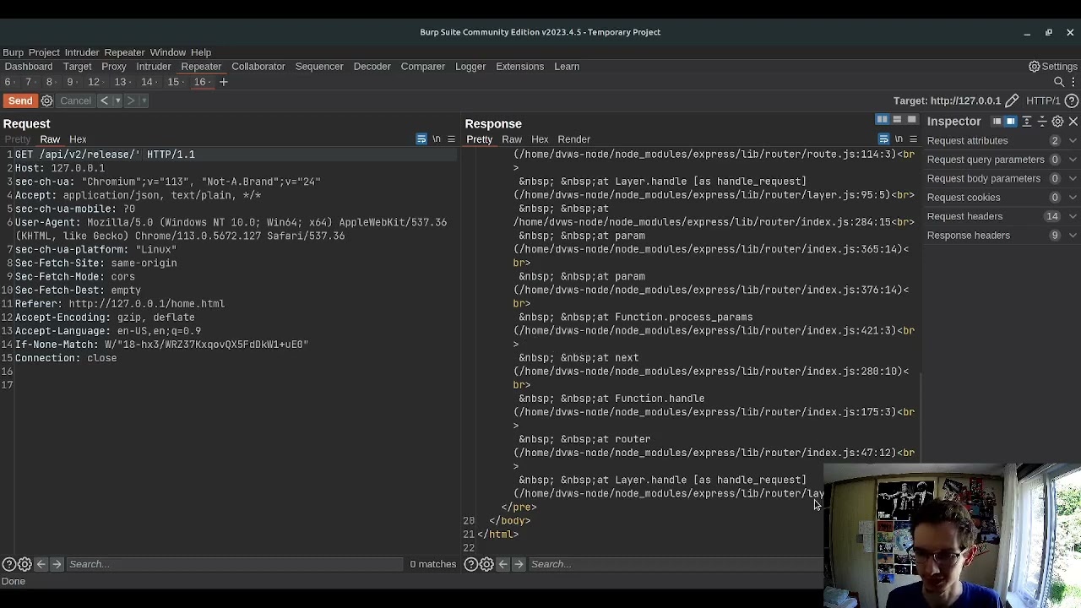The image size is (1081, 608).
Task: Dock Inspector panel to the left
Action: pos(997,122)
